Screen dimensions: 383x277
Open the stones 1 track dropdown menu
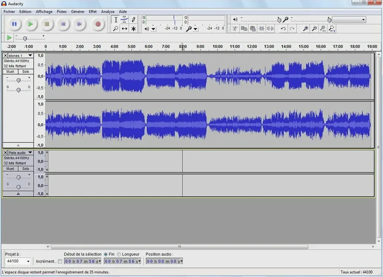[x=30, y=56]
